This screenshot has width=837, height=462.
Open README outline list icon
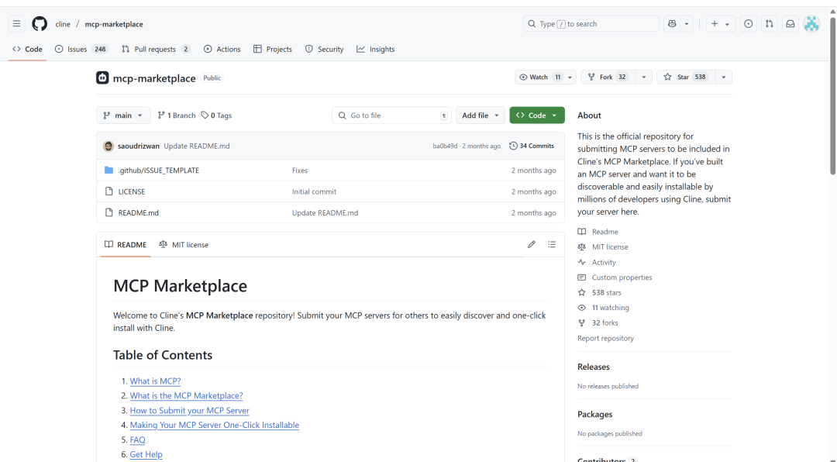click(x=552, y=244)
